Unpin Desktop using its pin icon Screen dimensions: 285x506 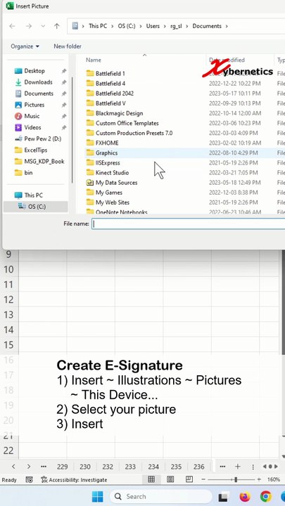tap(64, 71)
